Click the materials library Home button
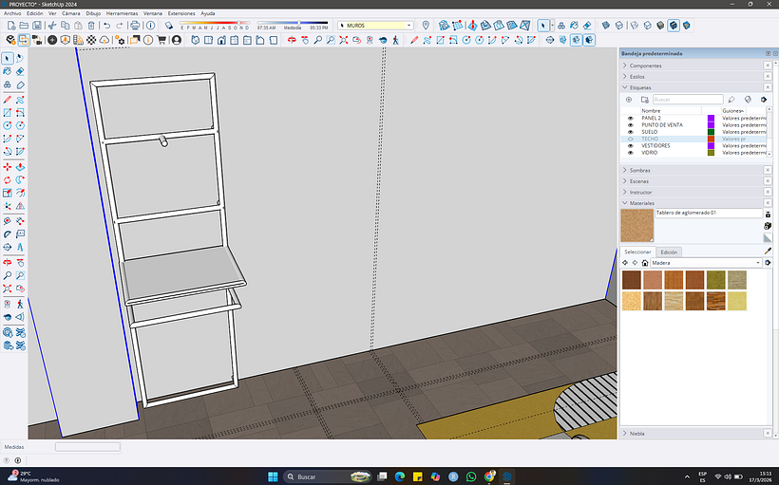Image resolution: width=779 pixels, height=485 pixels. [x=645, y=263]
